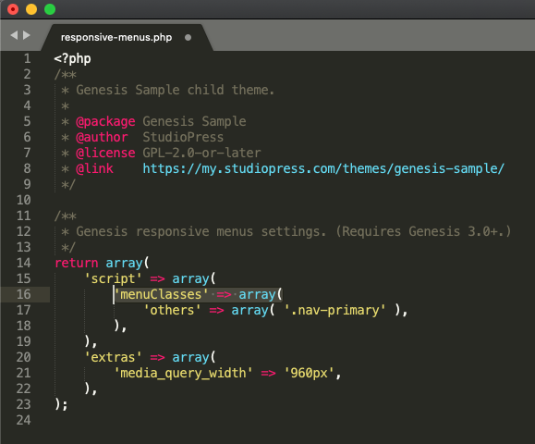535x444 pixels.
Task: Click the yellow minimize window button
Action: click(31, 9)
